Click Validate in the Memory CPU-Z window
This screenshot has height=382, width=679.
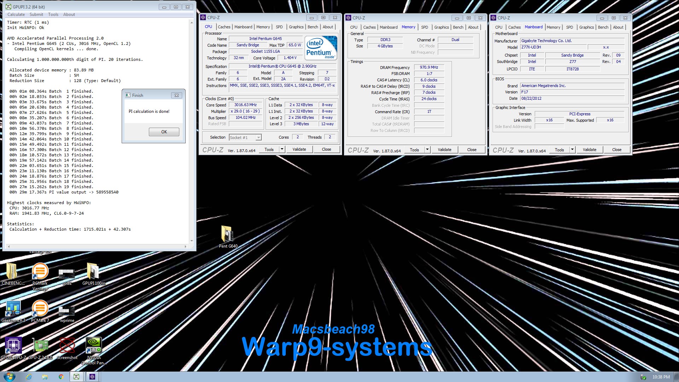[x=445, y=150]
